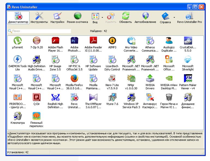
Task: Select NVIDIA Drivers entry
Action: click(150, 82)
